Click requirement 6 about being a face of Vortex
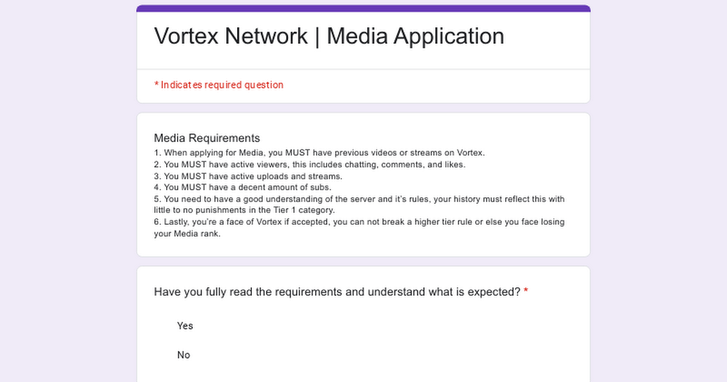The image size is (727, 382). click(359, 227)
